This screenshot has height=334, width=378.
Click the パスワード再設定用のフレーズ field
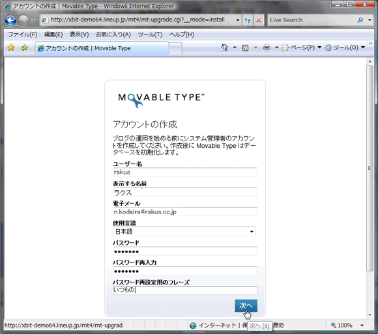point(185,290)
